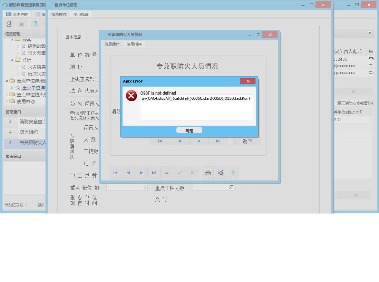The image size is (379, 282).
Task: Switch to the 基本信息 tab
Action: point(73,37)
